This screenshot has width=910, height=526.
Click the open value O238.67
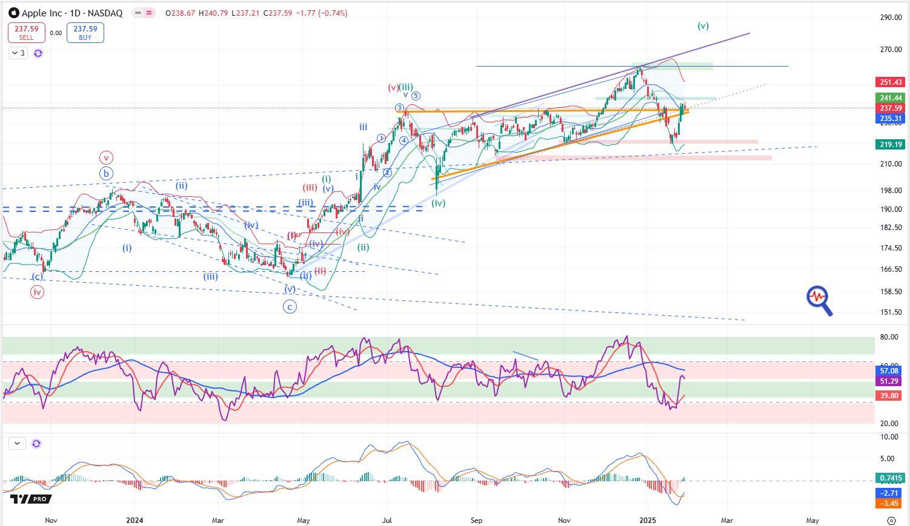181,13
